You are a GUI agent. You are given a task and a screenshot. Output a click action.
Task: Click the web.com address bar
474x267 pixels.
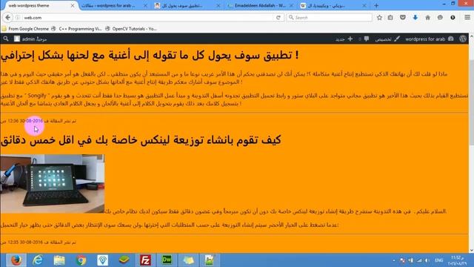pyautogui.click(x=148, y=18)
